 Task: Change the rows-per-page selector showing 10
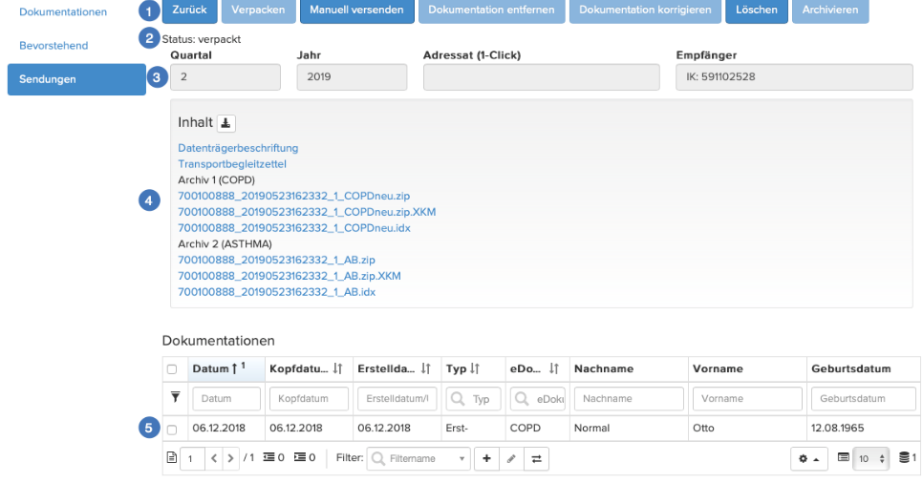point(870,459)
